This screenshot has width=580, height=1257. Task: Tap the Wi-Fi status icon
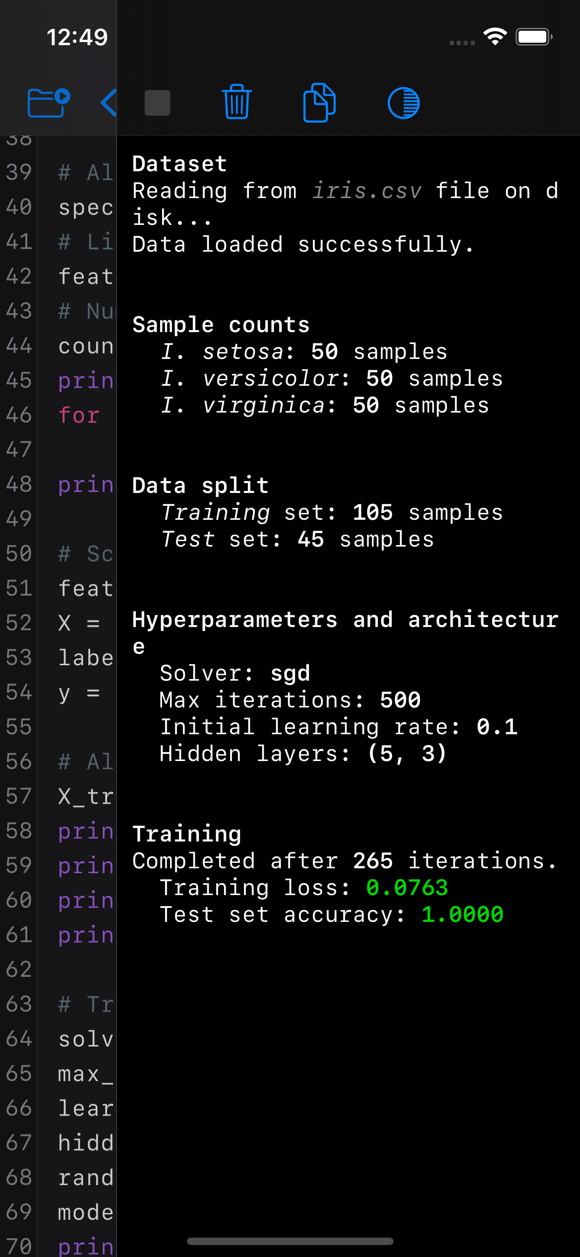[495, 37]
